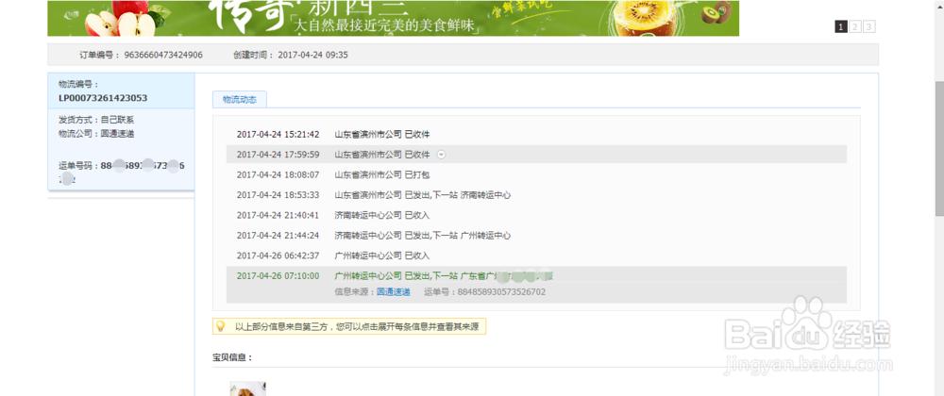
Task: Click the lightbulb tip icon
Action: (220, 326)
